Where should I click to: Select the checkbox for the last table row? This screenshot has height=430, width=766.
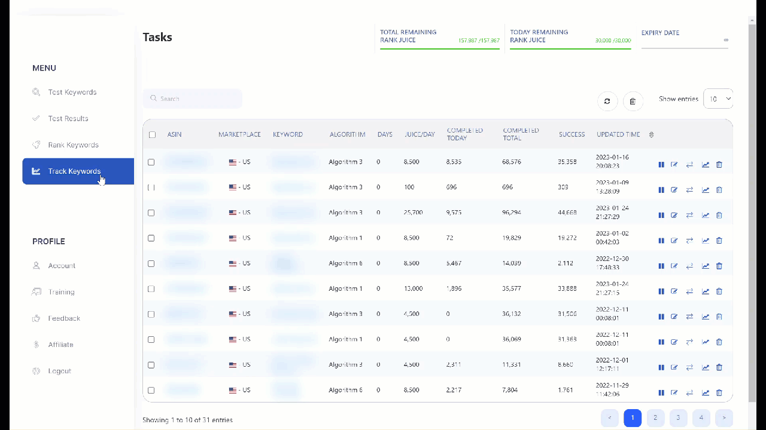point(151,391)
